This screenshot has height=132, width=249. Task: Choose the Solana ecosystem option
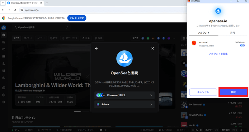tap(124, 104)
